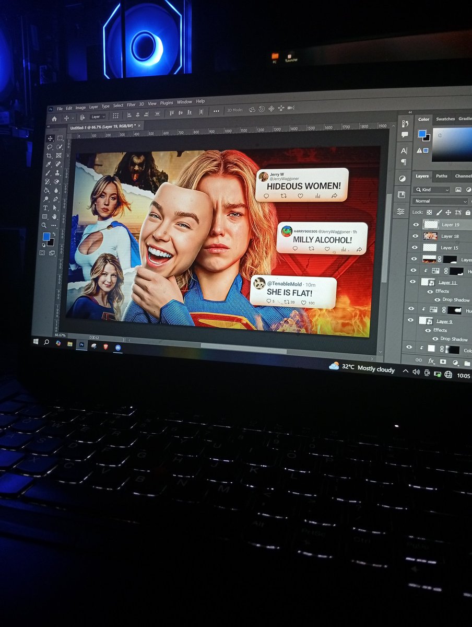Open the Filter menu
The image size is (472, 627).
click(131, 105)
